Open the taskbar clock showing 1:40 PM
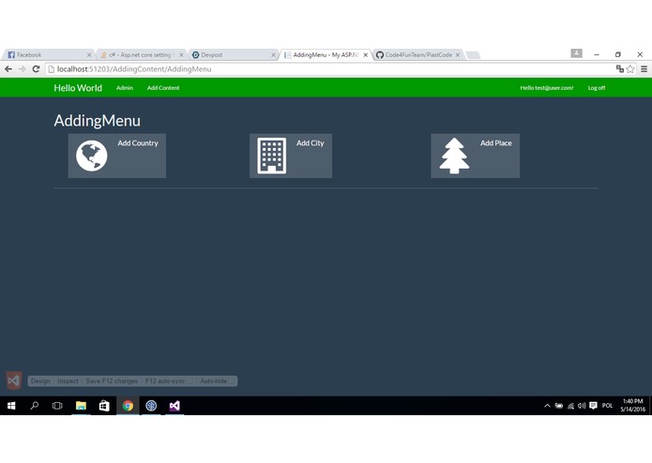652x463 pixels. coord(633,405)
